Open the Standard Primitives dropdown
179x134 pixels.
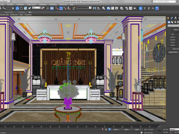coord(173,26)
